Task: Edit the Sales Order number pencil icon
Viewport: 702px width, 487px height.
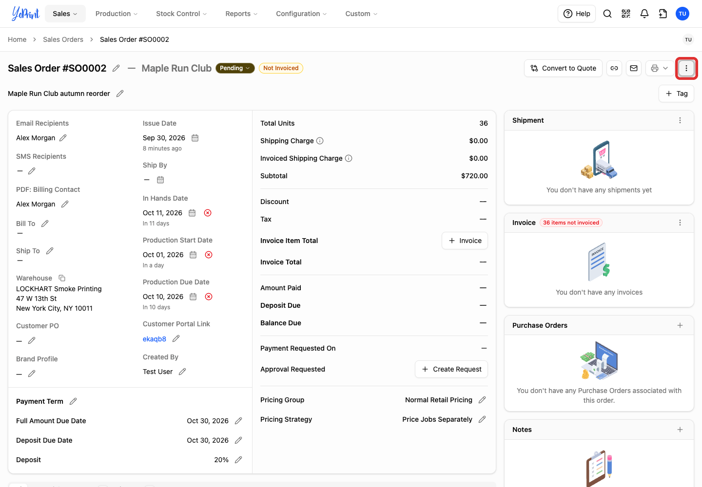Action: point(116,68)
